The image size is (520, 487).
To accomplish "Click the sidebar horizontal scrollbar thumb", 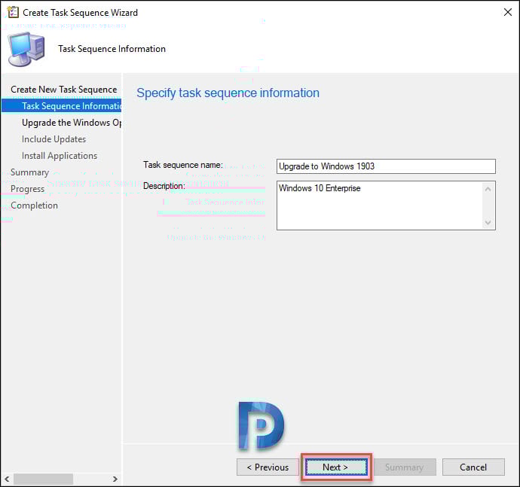I will tap(44, 479).
